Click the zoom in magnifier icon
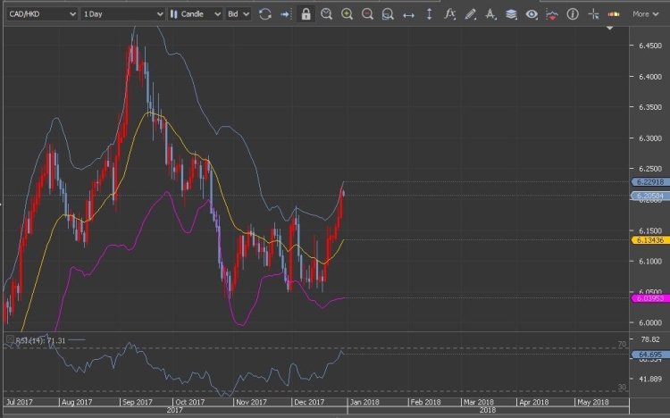The height and width of the screenshot is (418, 670). coord(347,14)
